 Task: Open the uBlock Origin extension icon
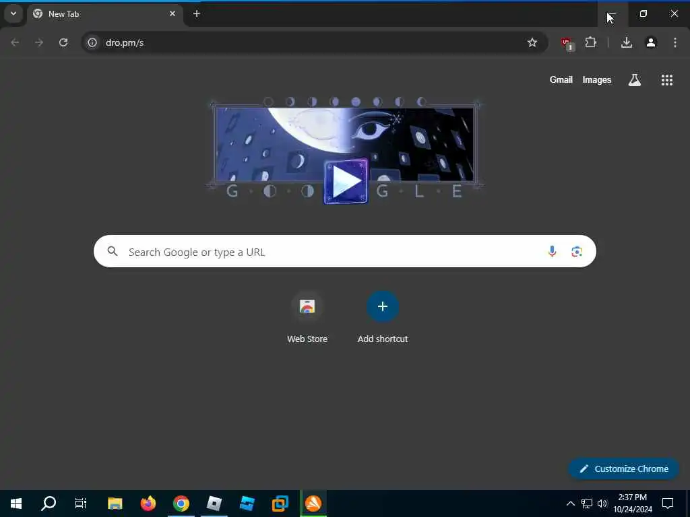click(567, 43)
